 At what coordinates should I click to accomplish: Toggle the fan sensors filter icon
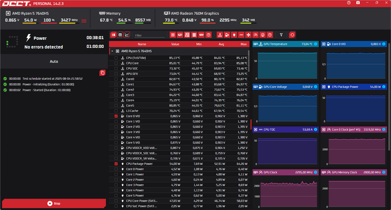pos(248,35)
